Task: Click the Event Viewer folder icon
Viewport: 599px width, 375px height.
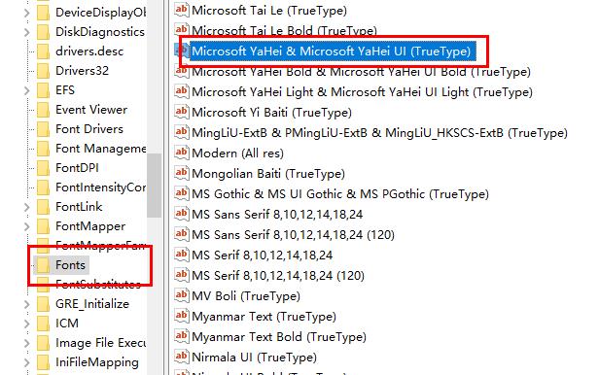Action: pos(43,110)
